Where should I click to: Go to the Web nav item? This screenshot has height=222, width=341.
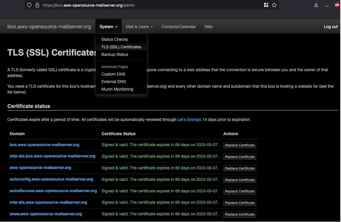pyautogui.click(x=208, y=27)
